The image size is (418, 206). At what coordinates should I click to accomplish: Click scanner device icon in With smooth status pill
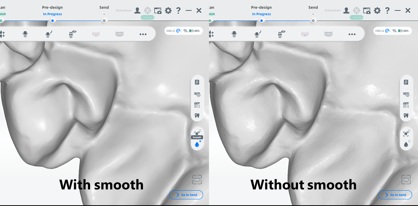[x=170, y=31]
